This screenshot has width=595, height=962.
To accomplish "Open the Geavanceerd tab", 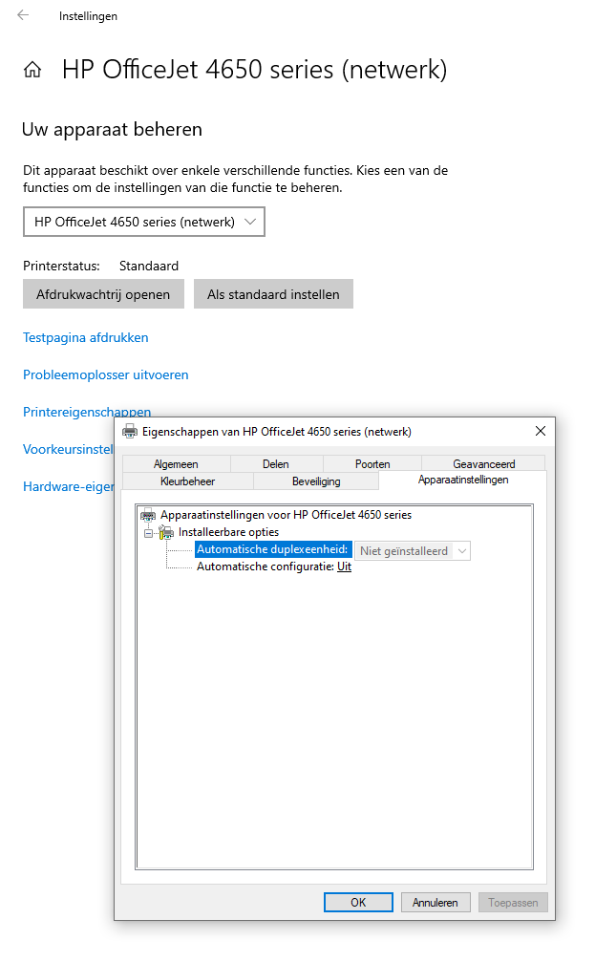I will 483,464.
